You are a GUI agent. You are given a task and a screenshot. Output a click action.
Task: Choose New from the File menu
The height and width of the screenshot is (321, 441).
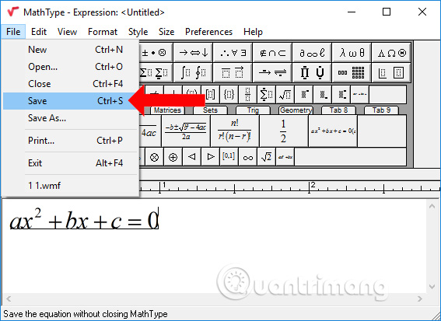pyautogui.click(x=70, y=50)
